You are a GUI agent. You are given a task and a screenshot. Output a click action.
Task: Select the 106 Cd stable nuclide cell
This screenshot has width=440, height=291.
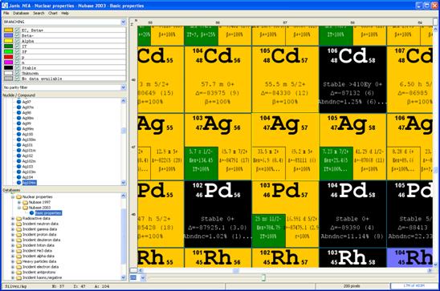click(x=352, y=79)
